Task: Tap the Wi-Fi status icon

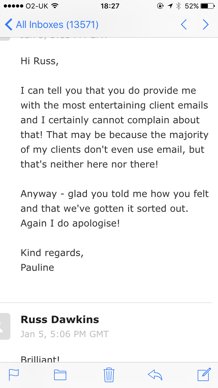Action: tap(54, 6)
